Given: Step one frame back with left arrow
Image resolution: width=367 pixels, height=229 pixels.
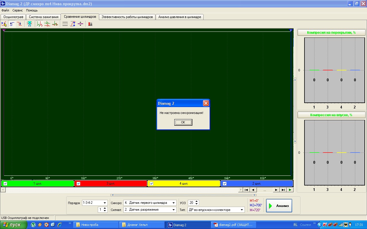Looking at the screenshot, I should point(253,190).
